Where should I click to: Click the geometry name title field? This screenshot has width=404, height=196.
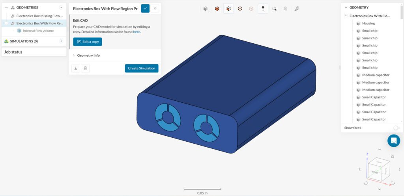pyautogui.click(x=105, y=9)
